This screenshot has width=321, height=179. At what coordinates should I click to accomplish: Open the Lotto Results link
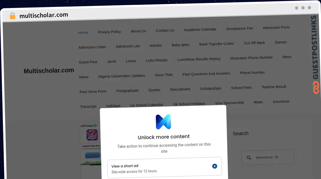click(156, 60)
